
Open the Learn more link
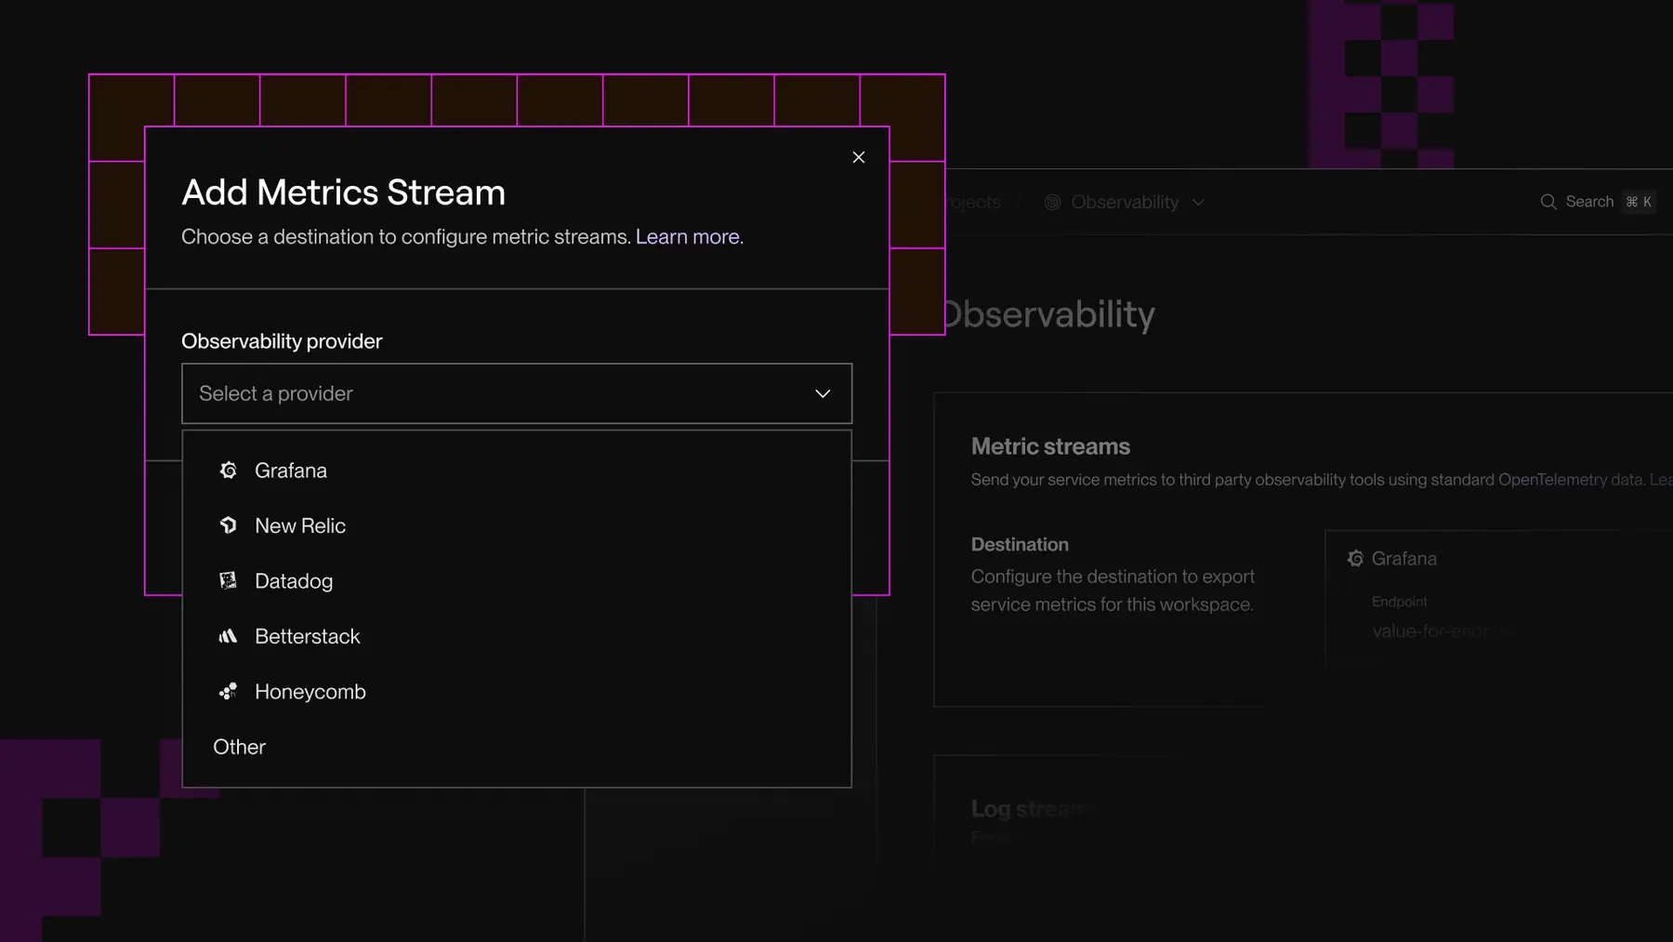687,236
